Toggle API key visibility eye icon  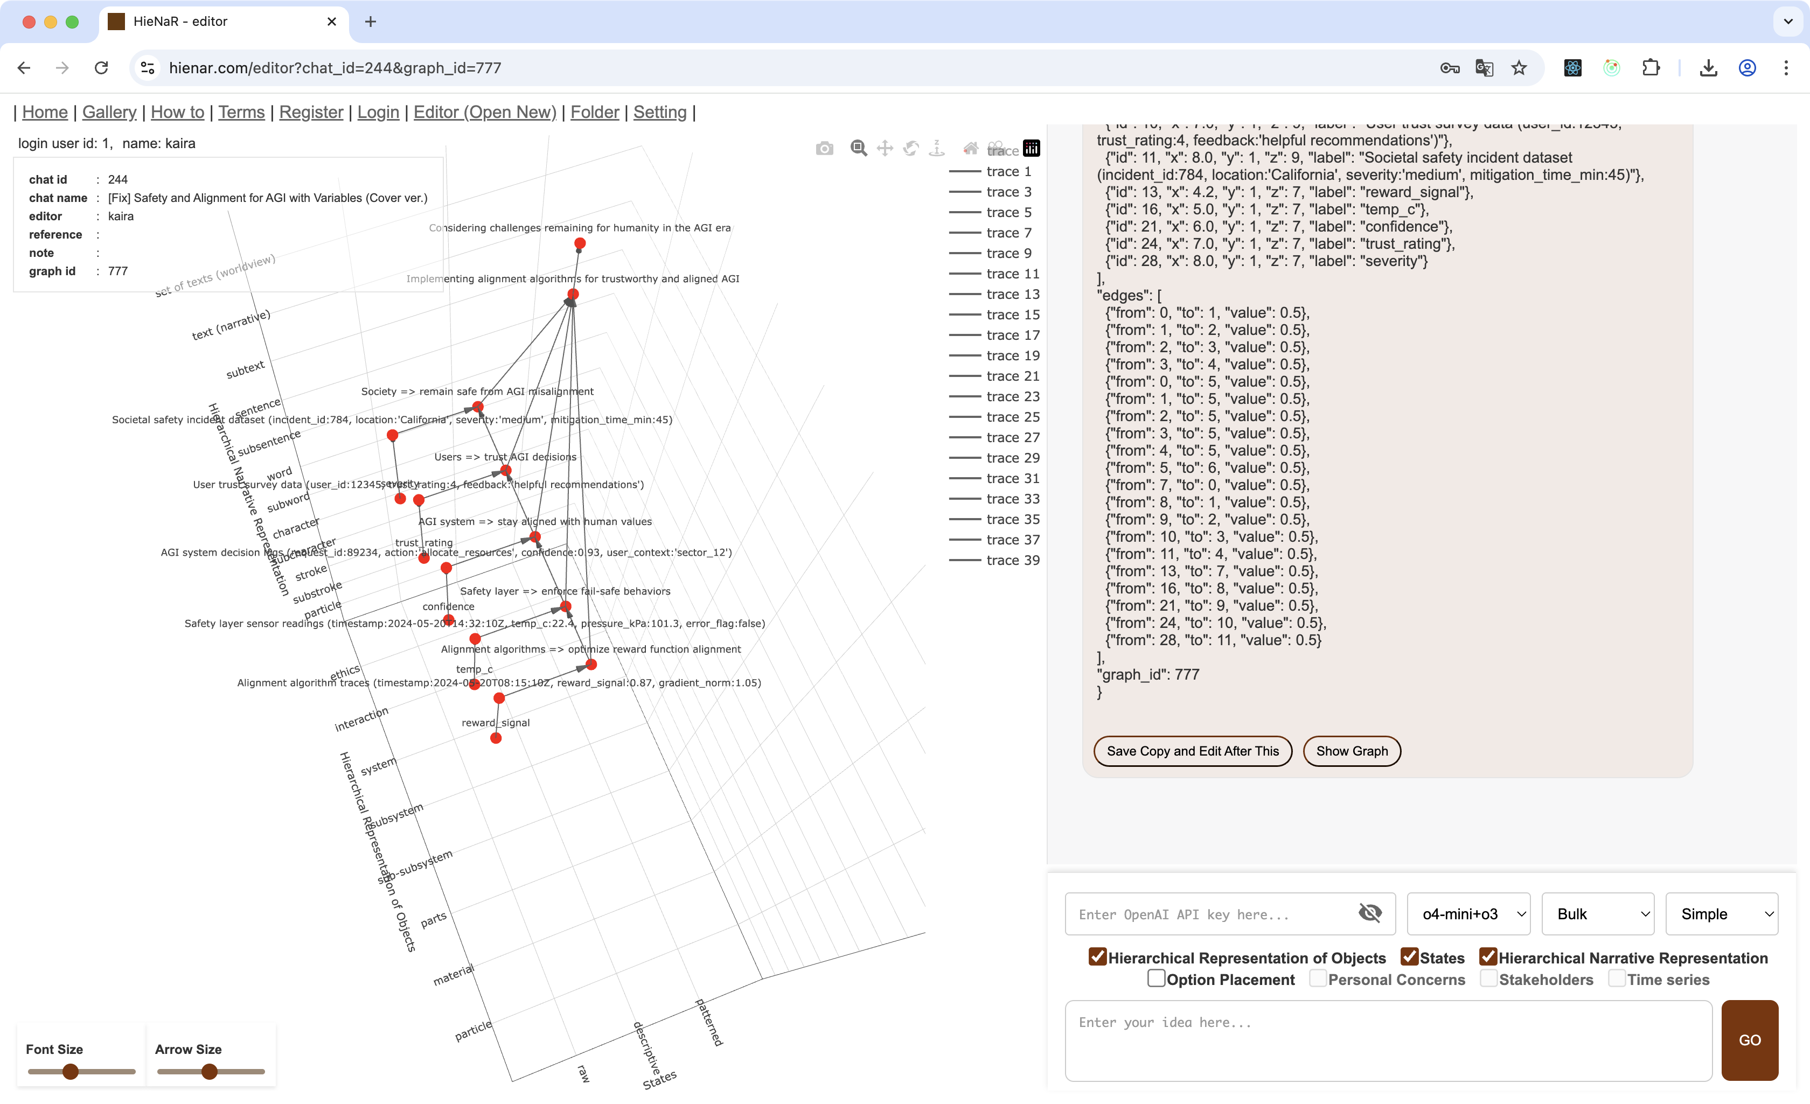(x=1369, y=913)
